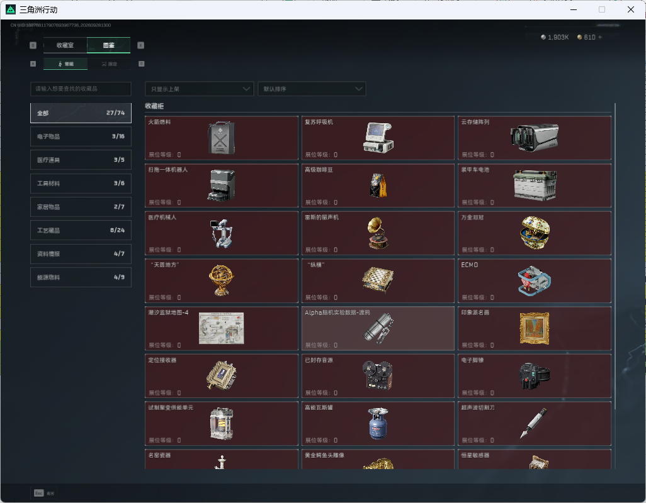646x503 pixels.
Task: Select the 医疗机械人 medical robot icon
Action: pyautogui.click(x=221, y=233)
